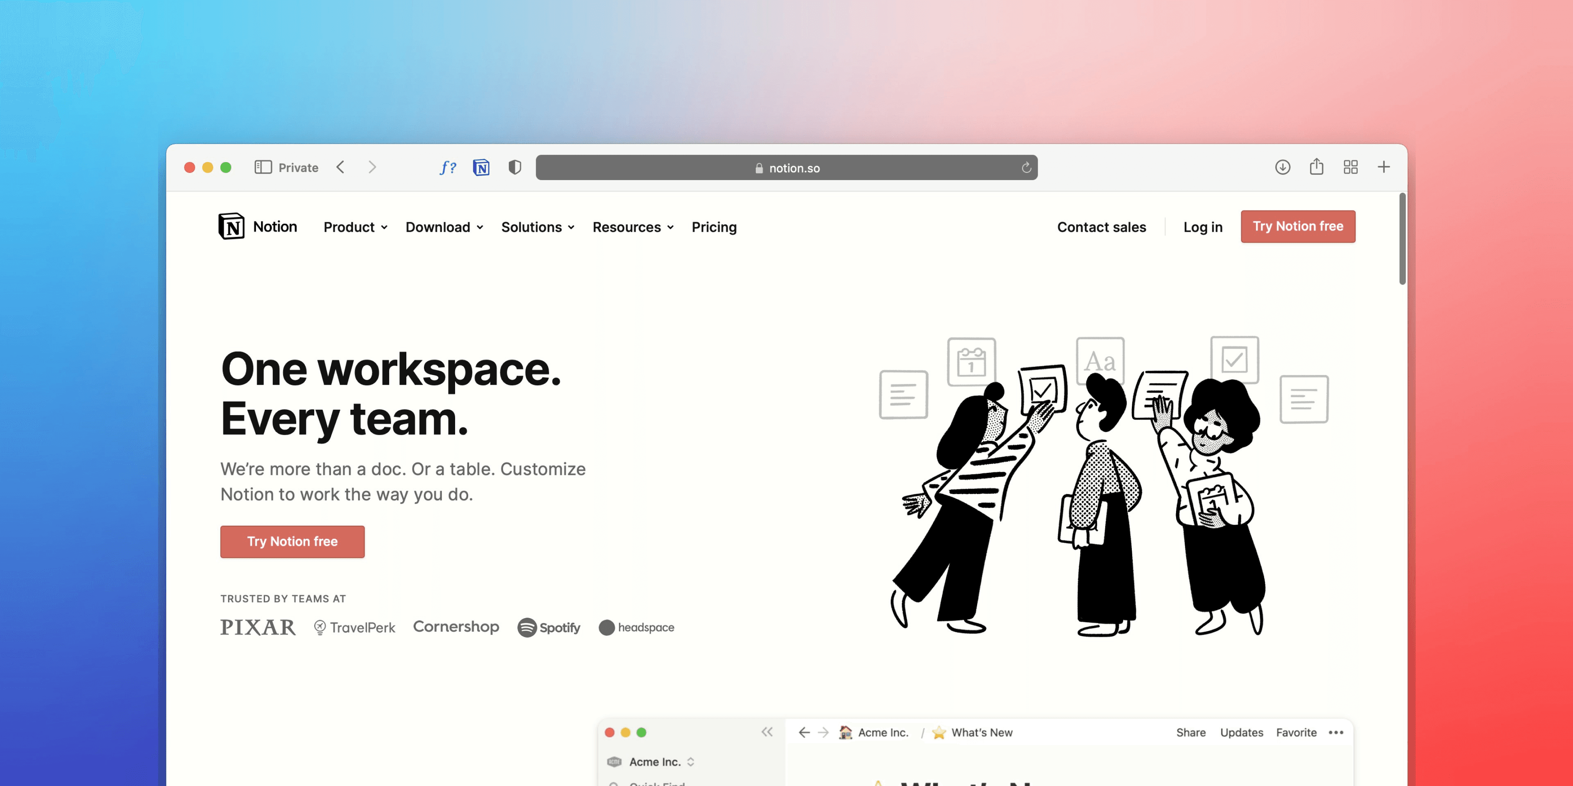1573x786 pixels.
Task: Click the Spotify logo in trusted brands section
Action: point(549,627)
